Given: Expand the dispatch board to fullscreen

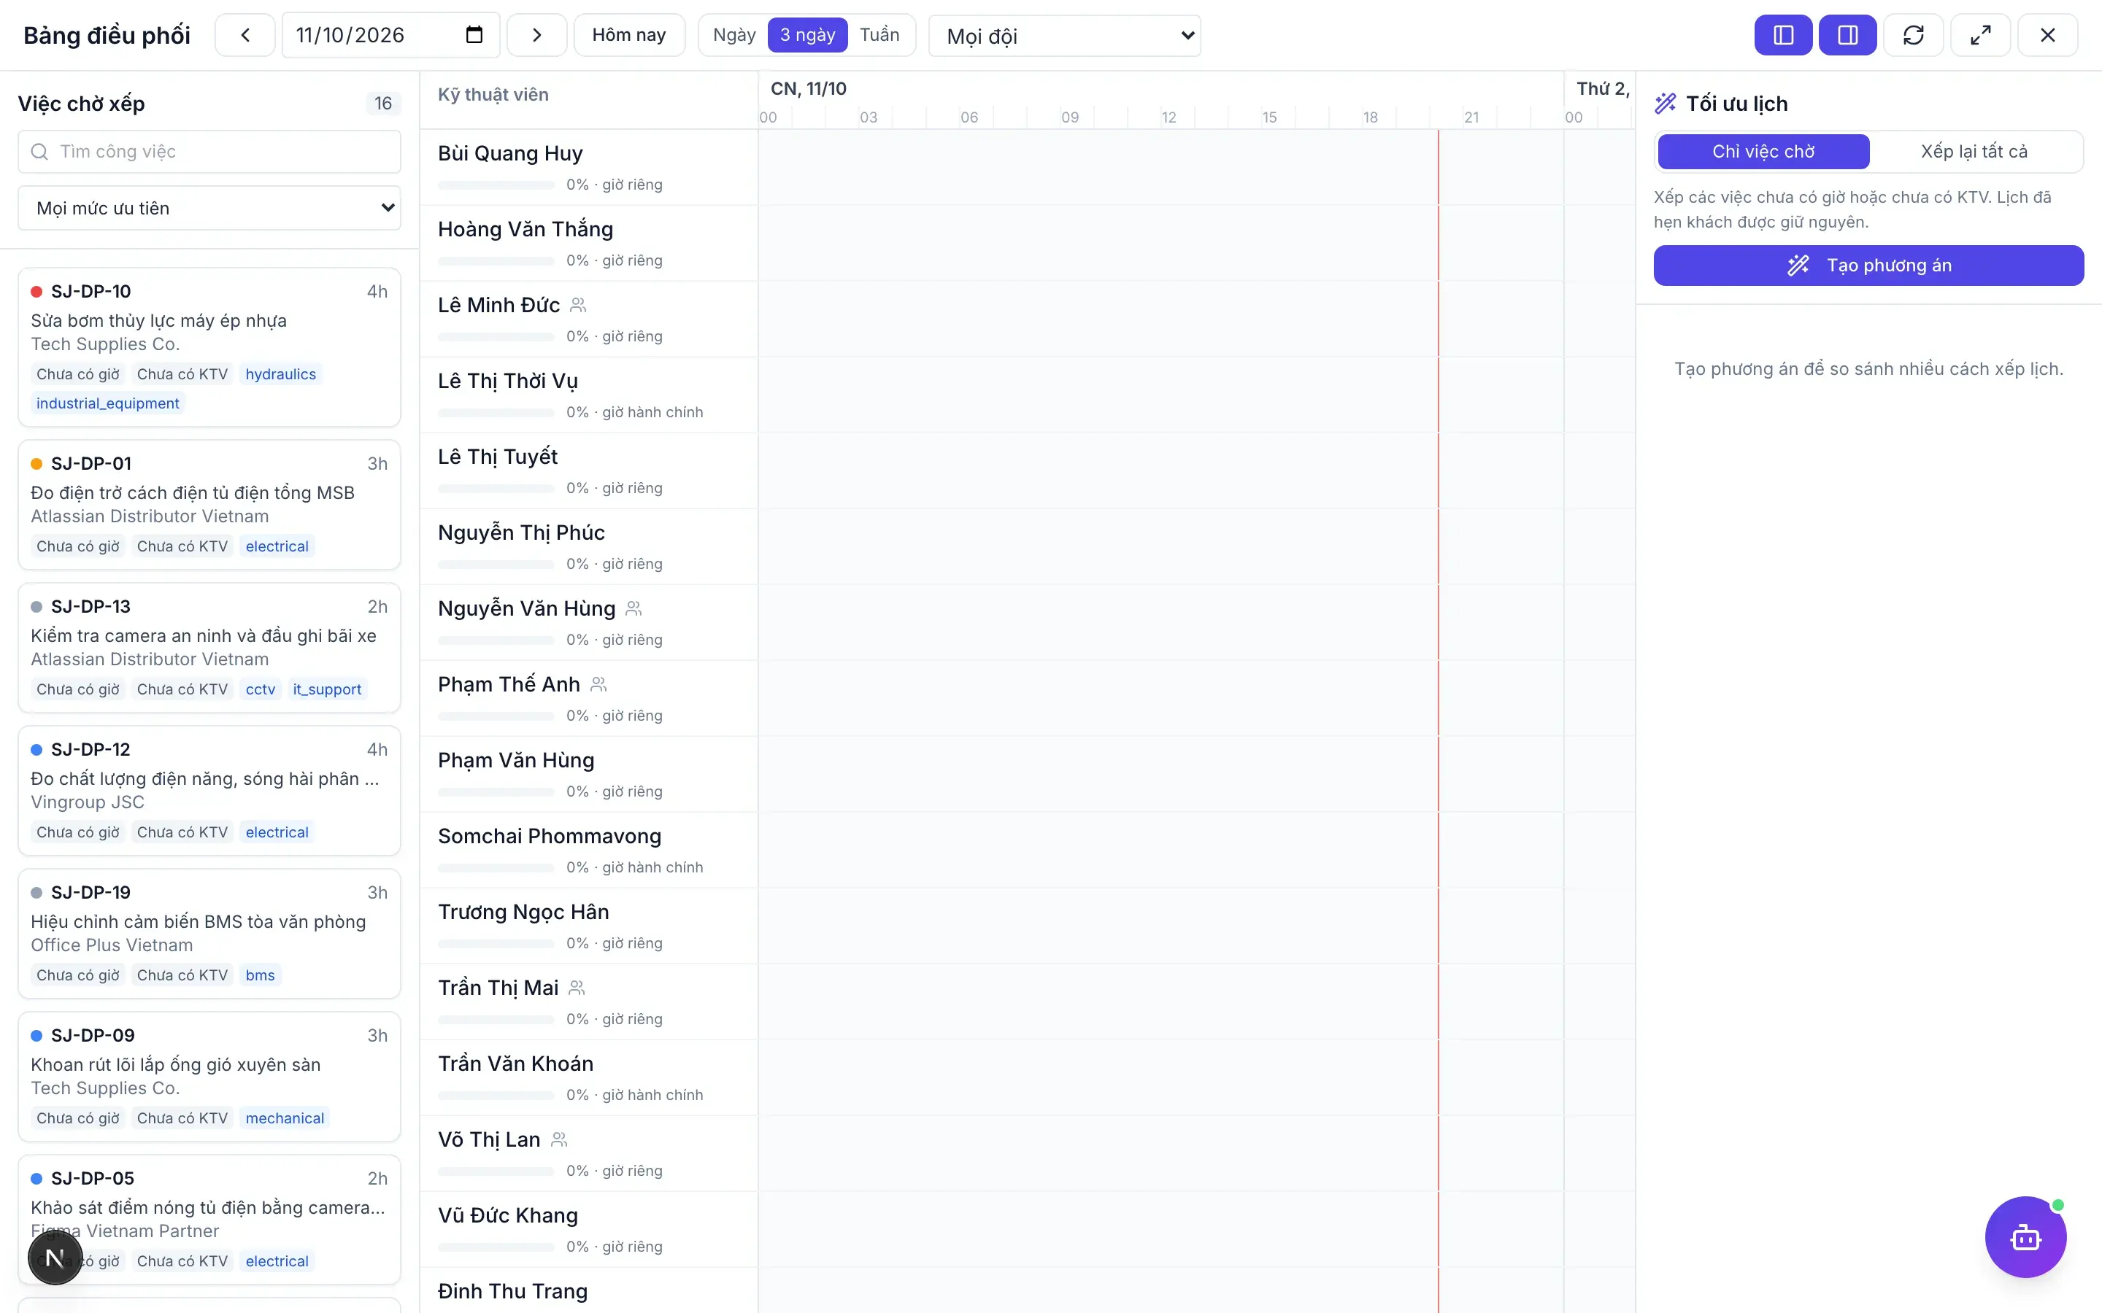Looking at the screenshot, I should (1980, 35).
